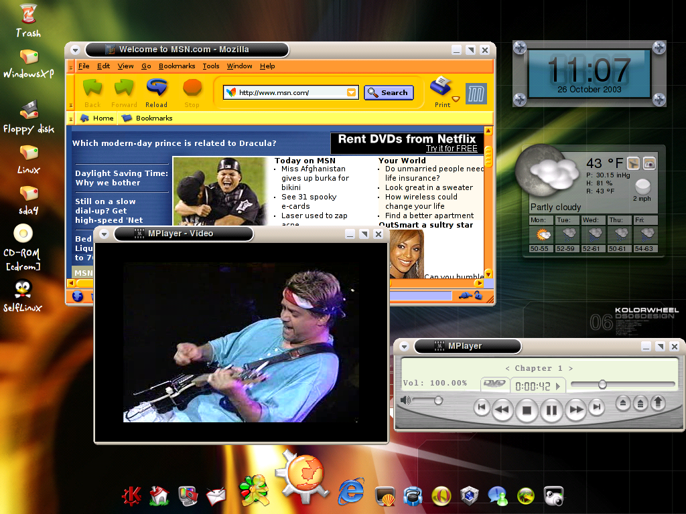
Task: Open See 31 spooky e-cards link
Action: tap(309, 201)
